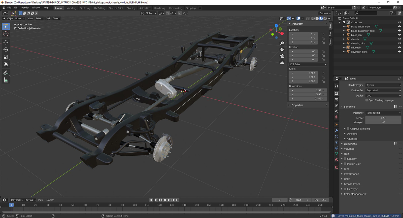This screenshot has width=403, height=218.
Task: Toggle the camera view icon
Action: 282,56
